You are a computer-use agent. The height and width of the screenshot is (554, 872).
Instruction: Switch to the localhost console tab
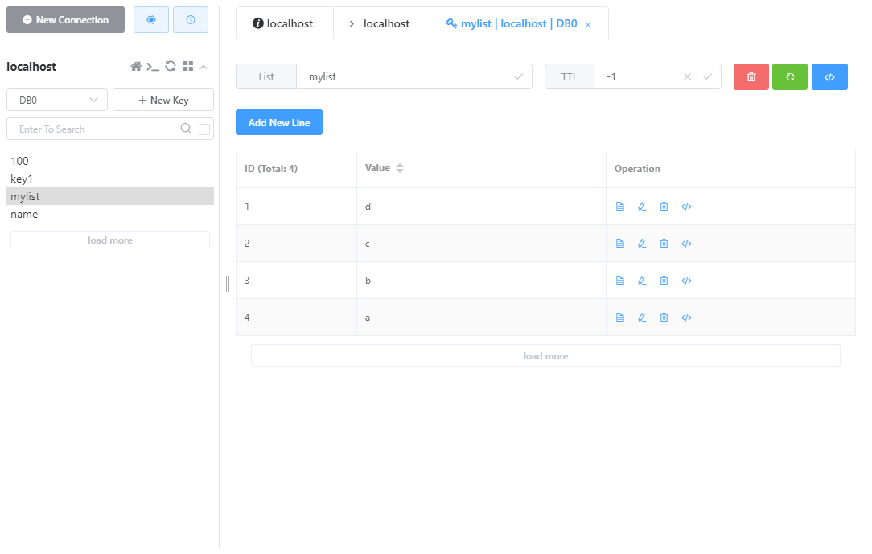(381, 23)
